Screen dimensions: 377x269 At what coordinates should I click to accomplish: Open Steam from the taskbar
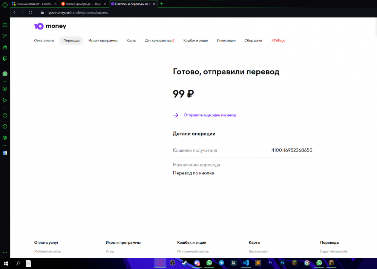coord(185,263)
